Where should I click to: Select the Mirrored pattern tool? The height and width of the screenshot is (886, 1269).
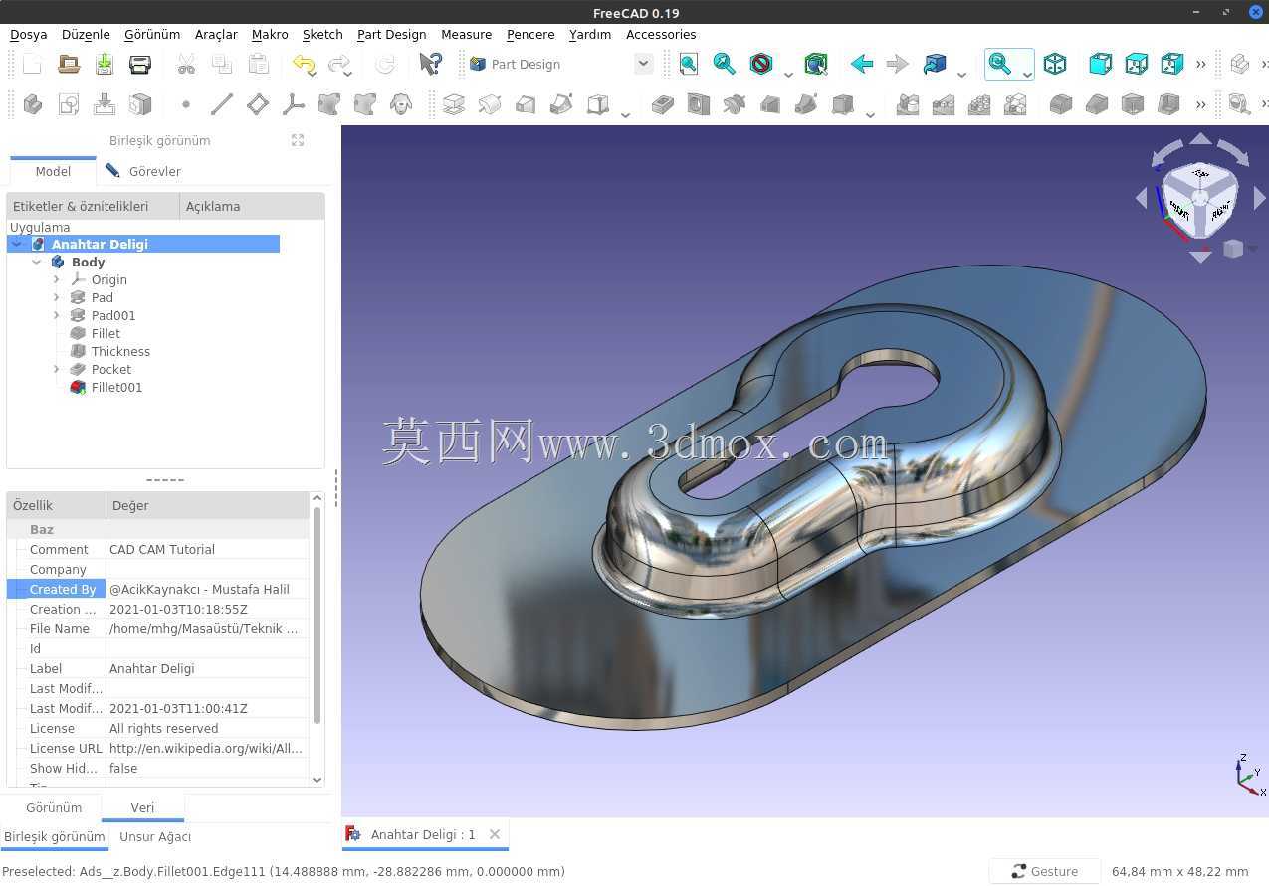[908, 104]
